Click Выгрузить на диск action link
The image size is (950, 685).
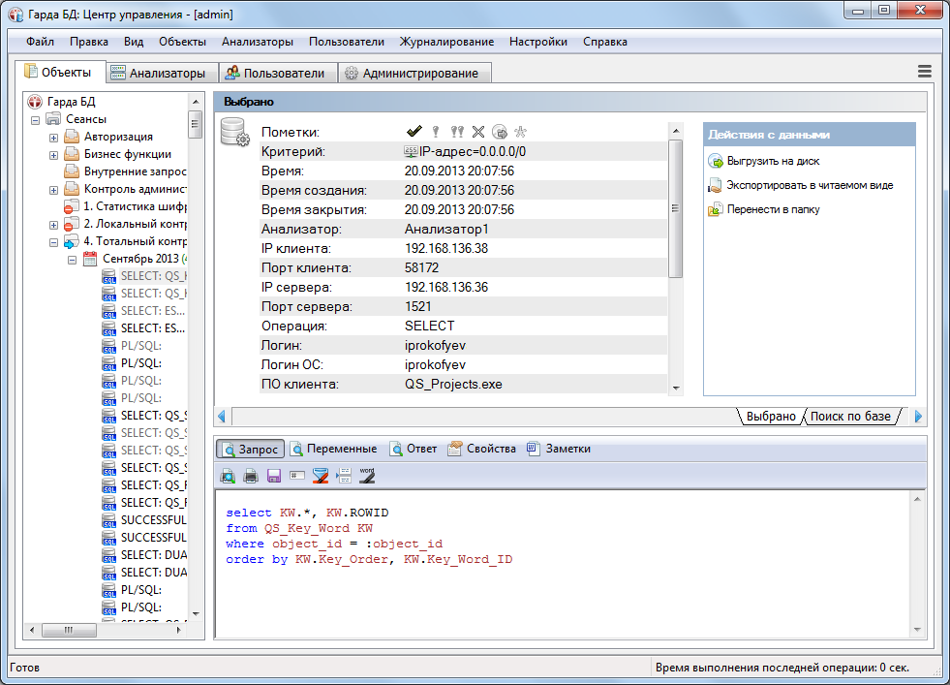click(x=772, y=162)
